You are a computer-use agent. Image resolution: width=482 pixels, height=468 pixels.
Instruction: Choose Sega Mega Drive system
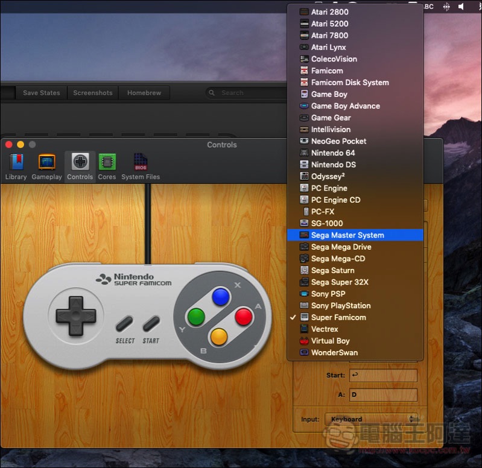pyautogui.click(x=355, y=247)
